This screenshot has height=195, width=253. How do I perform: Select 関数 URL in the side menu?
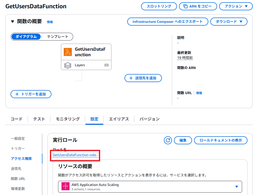18,179
